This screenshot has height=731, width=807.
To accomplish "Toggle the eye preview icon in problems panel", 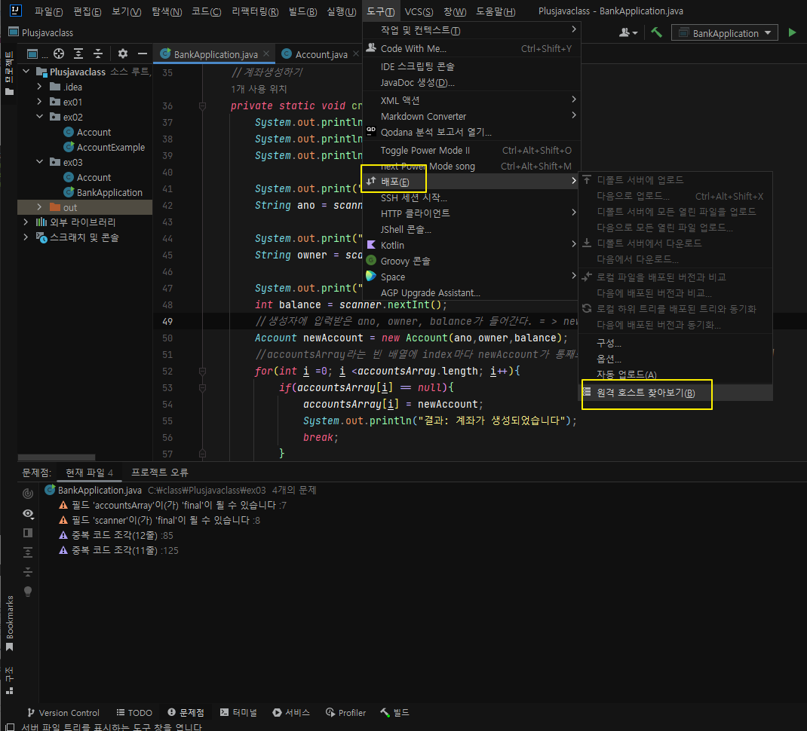I will coord(28,513).
